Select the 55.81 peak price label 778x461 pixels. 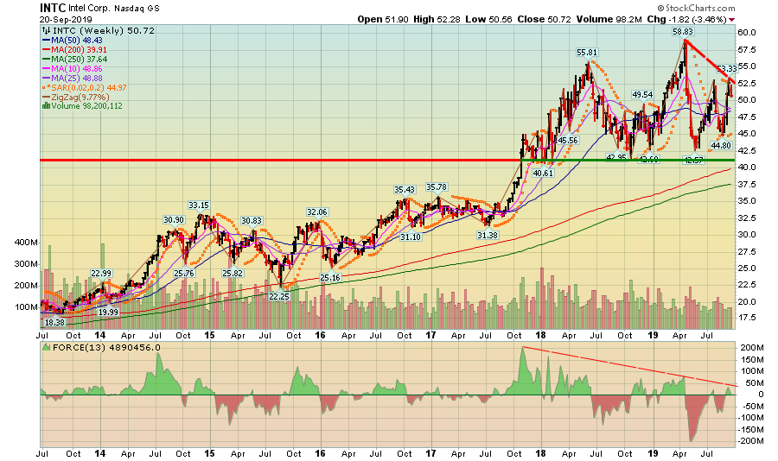point(589,53)
